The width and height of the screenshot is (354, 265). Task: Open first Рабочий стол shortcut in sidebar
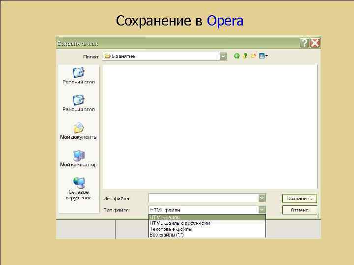[79, 76]
